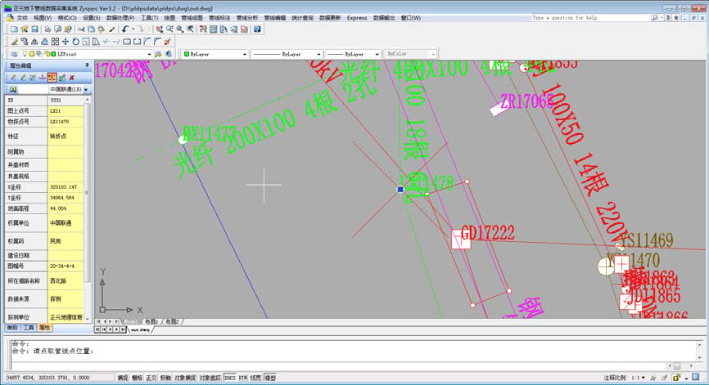Switch to the 工具 tab in left panel
The width and height of the screenshot is (709, 385).
(28, 327)
